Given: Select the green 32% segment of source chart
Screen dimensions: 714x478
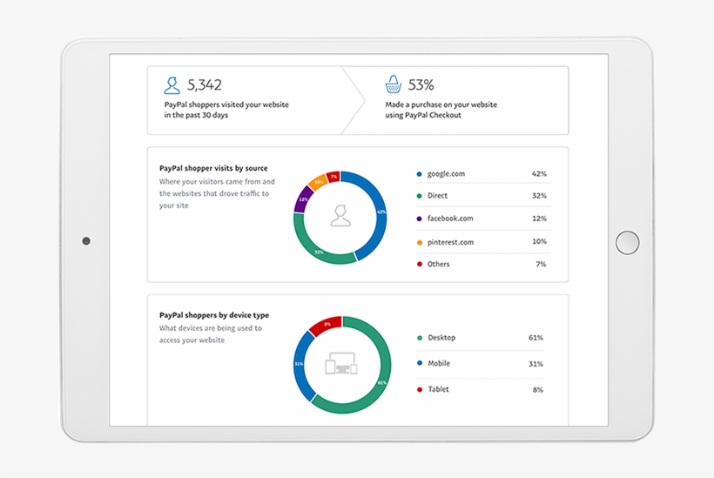Looking at the screenshot, I should click(x=319, y=252).
